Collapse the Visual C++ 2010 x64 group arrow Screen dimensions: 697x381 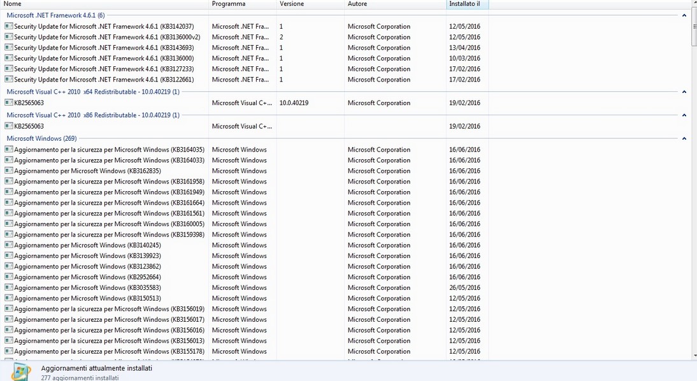point(684,92)
